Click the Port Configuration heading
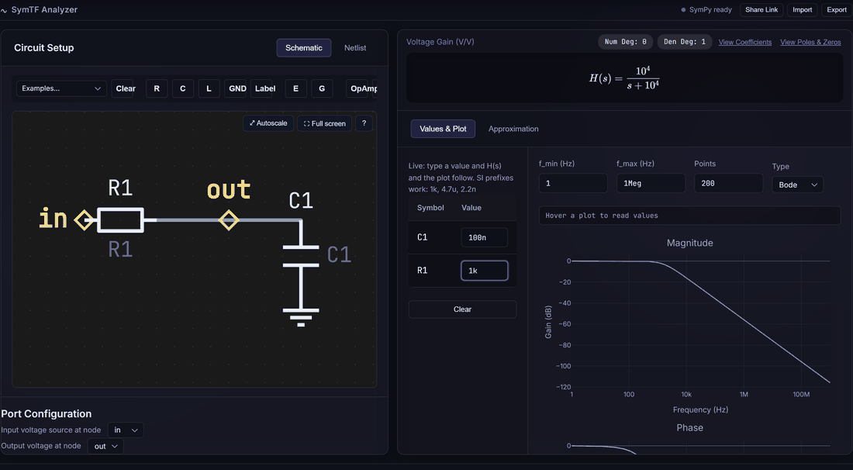Image resolution: width=853 pixels, height=470 pixels. tap(47, 414)
